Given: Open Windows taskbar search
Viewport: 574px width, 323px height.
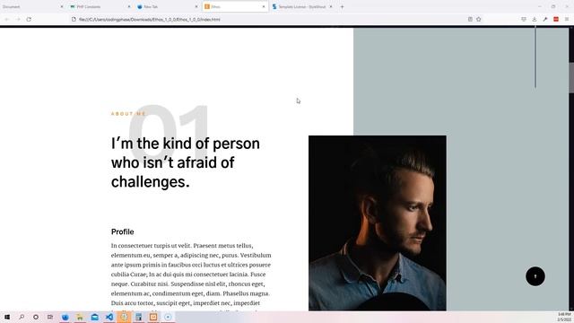Looking at the screenshot, I should tap(22, 317).
